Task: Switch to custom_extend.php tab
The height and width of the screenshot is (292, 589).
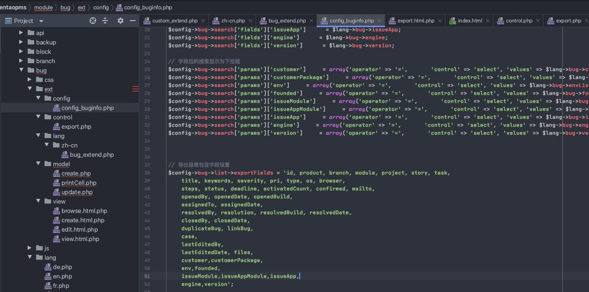Action: coord(175,21)
